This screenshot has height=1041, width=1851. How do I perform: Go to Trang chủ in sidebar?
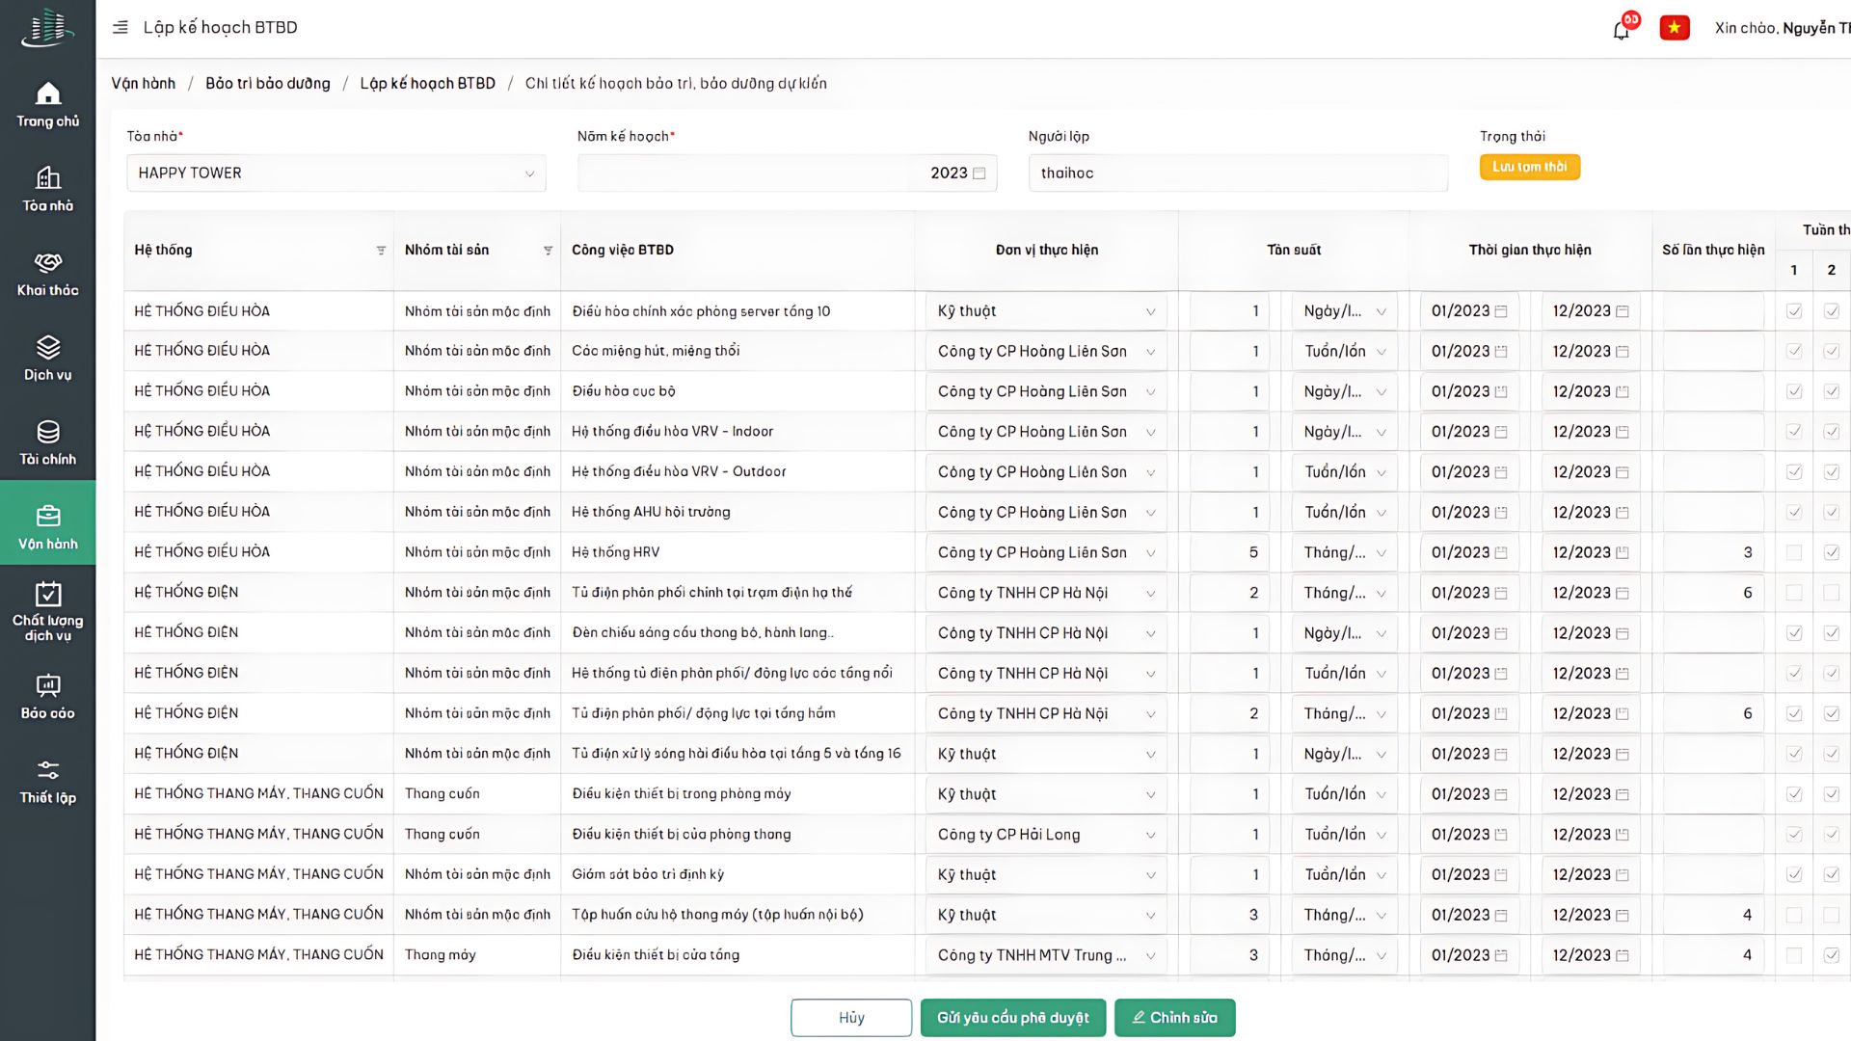pos(47,105)
